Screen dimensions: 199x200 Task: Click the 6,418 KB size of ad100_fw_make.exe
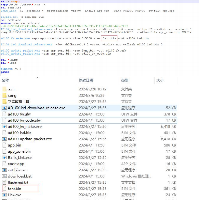coord(169,126)
